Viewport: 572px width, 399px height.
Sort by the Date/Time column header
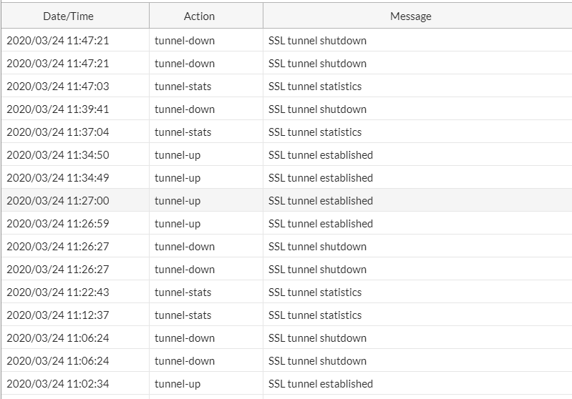[x=68, y=16]
